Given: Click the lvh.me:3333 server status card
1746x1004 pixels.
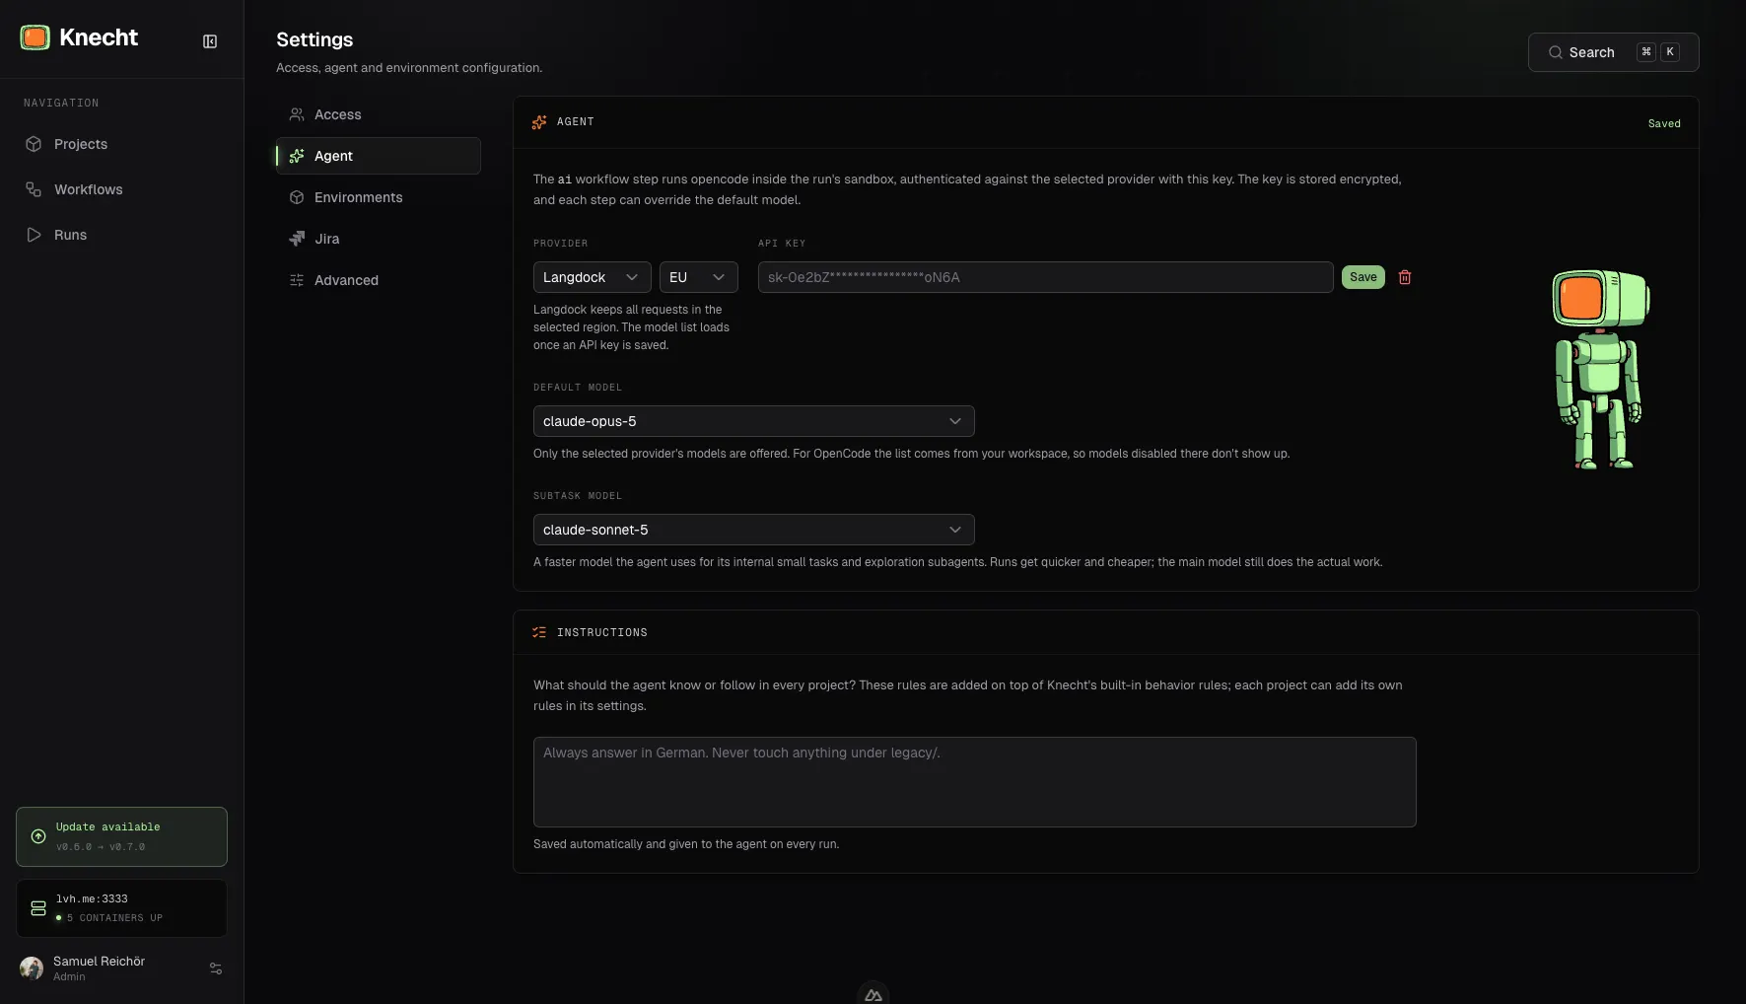Looking at the screenshot, I should click(x=121, y=908).
